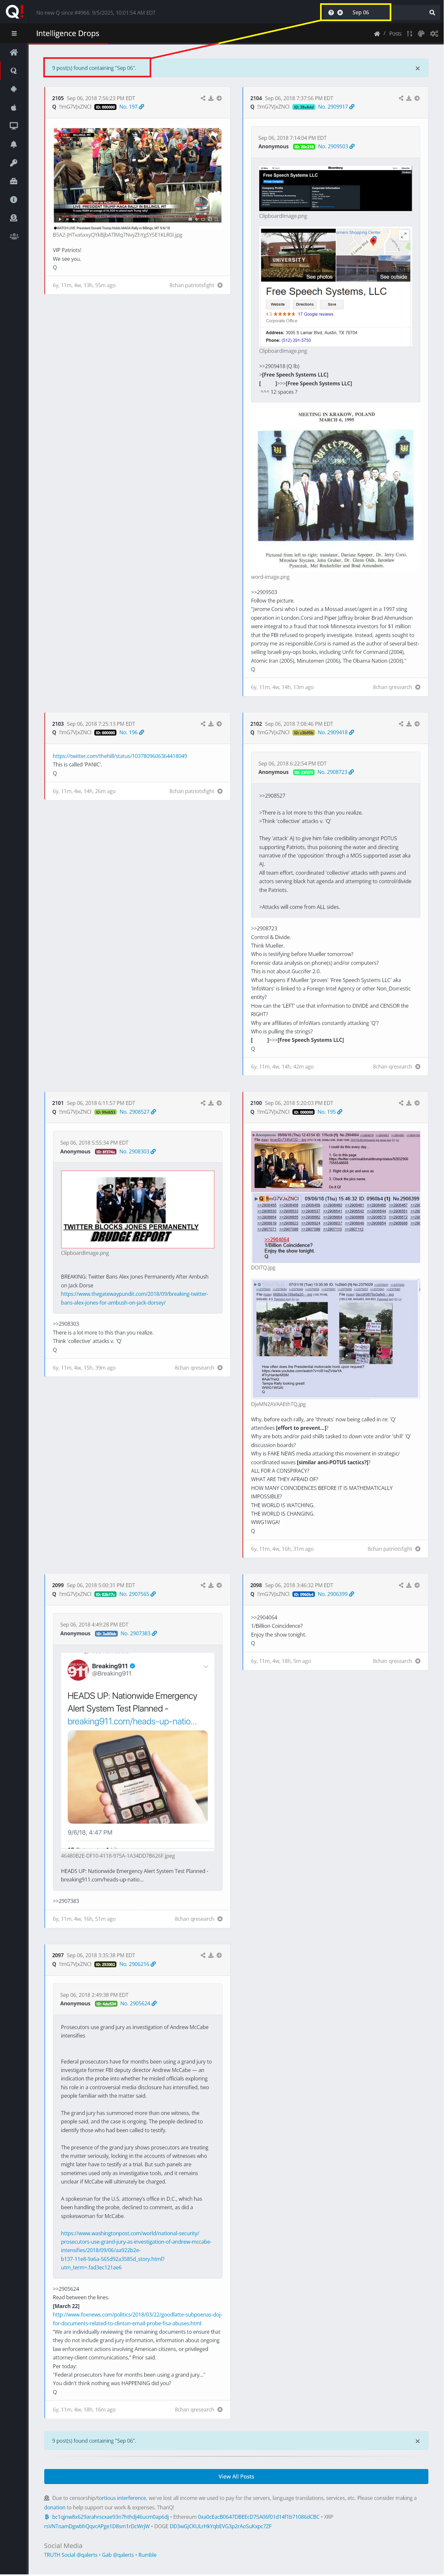Click the monitor icon in left sidebar
The height and width of the screenshot is (2576, 444).
click(x=14, y=126)
